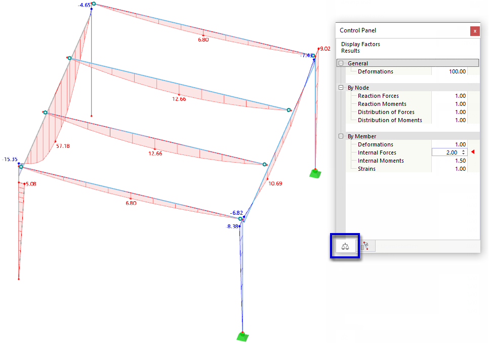491x343 pixels.
Task: Close the Control Panel
Action: (475, 31)
